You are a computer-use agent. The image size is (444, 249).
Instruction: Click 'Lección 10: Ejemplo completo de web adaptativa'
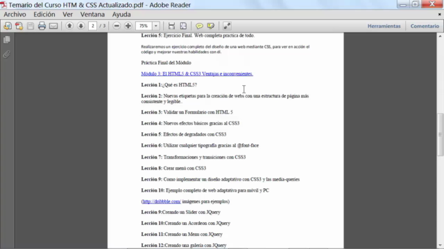205,190
